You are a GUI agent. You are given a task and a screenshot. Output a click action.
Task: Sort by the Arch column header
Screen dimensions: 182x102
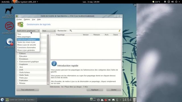107,35
